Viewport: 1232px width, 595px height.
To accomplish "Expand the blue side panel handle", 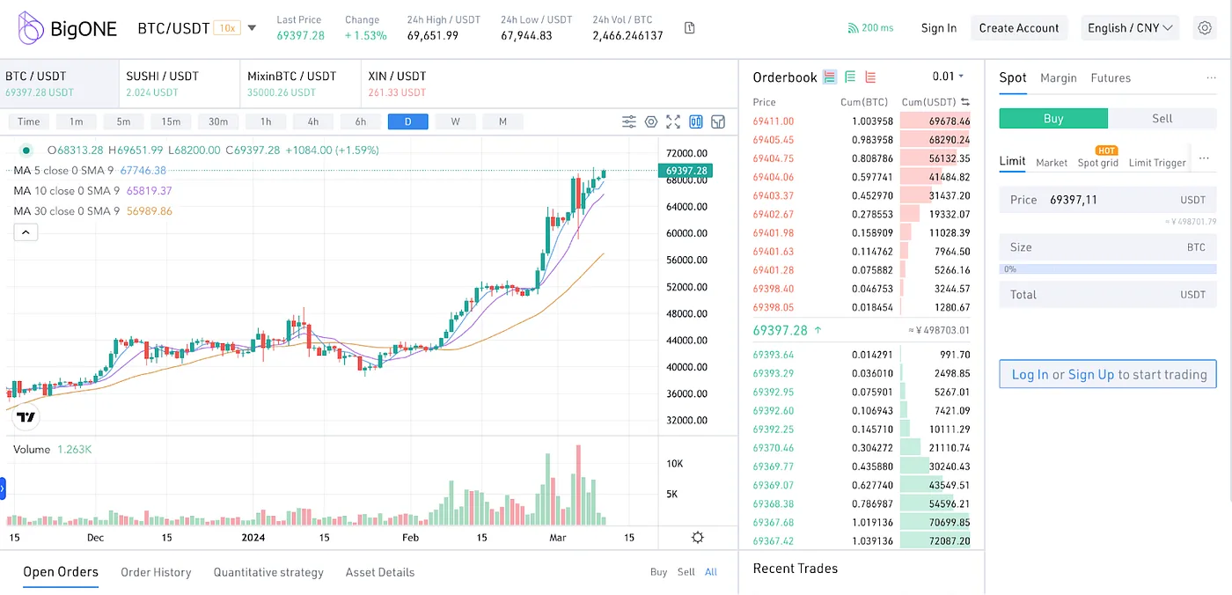I will click(x=3, y=488).
